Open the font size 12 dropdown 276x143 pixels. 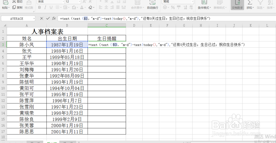coord(79,2)
